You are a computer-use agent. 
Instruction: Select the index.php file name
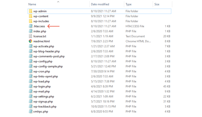40,31
